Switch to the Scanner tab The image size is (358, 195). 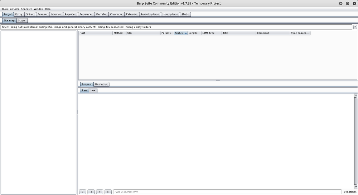pos(43,14)
